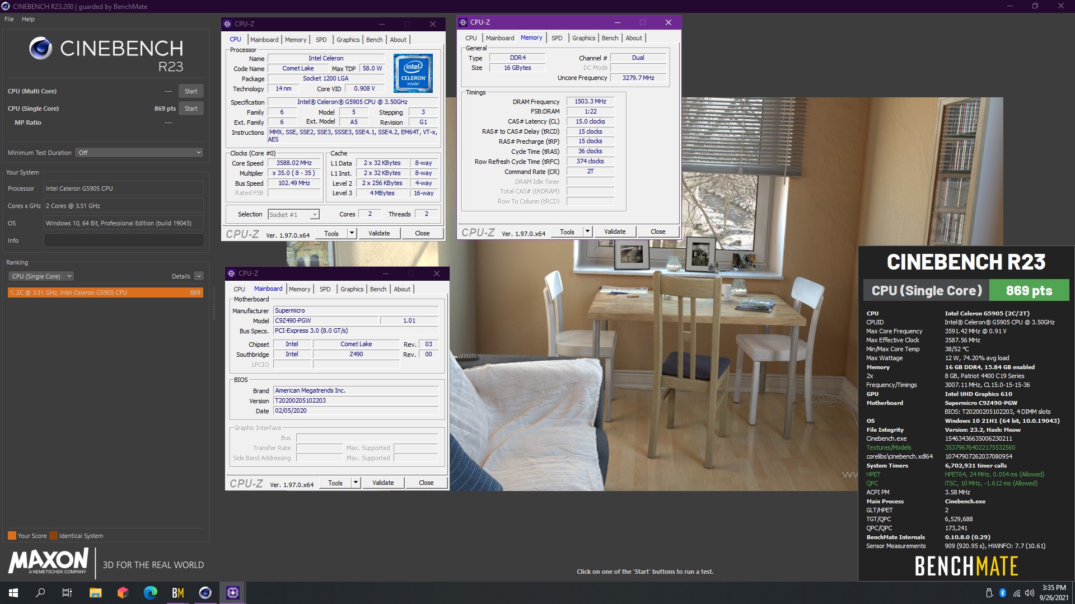Click the Multiplier value field
The width and height of the screenshot is (1075, 604).
click(x=294, y=173)
